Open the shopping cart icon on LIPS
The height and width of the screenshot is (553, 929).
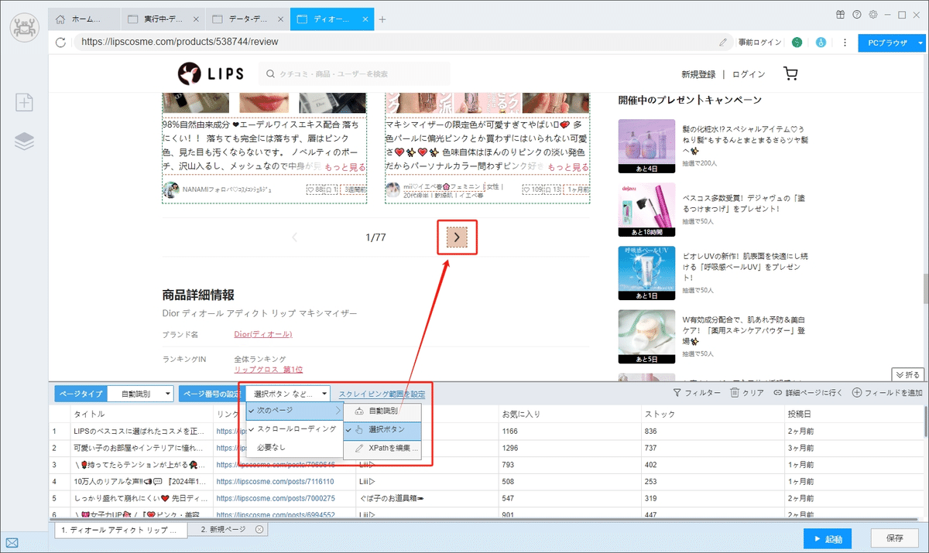coord(790,73)
